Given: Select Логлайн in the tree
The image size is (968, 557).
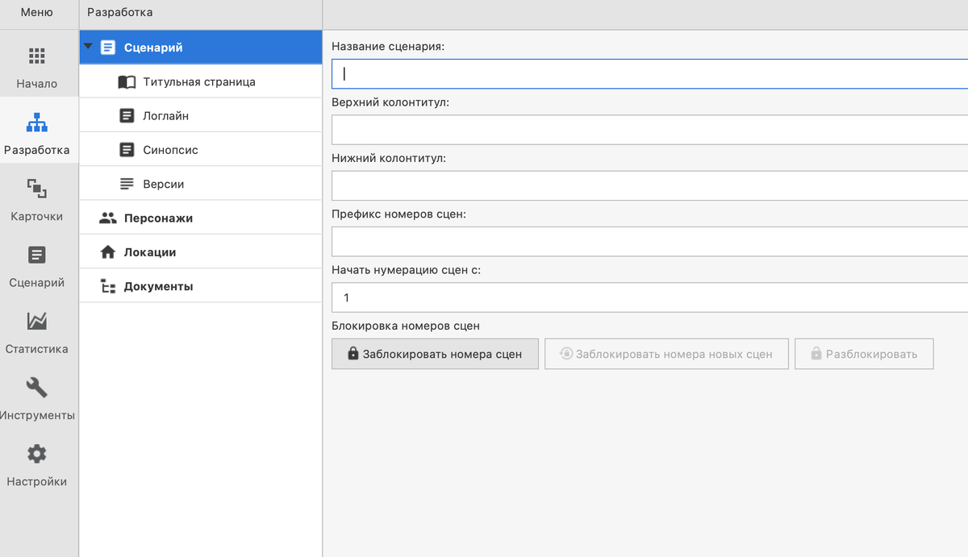Looking at the screenshot, I should click(165, 116).
